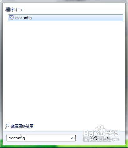
Task: Select the 查看更多结果 text
Action: [22, 126]
